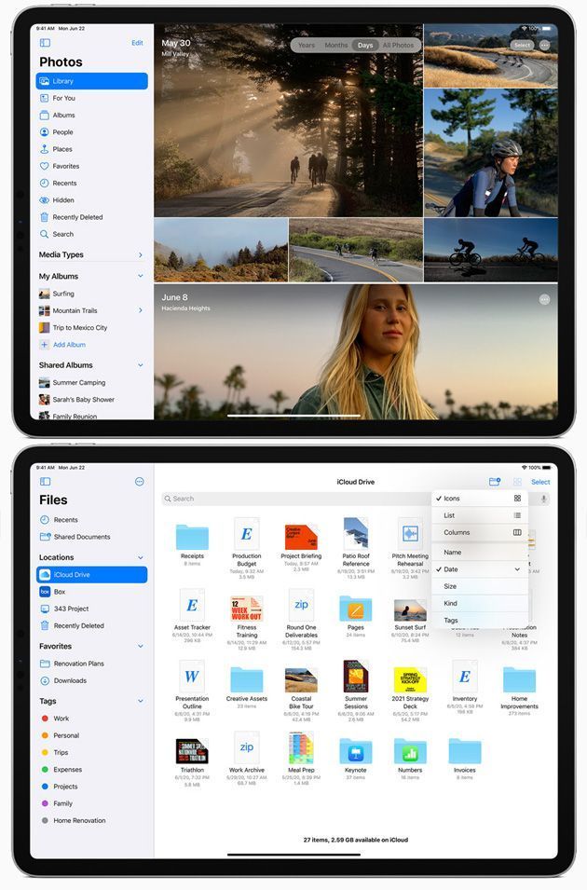Select the red Work tag
The width and height of the screenshot is (587, 890).
coord(61,719)
